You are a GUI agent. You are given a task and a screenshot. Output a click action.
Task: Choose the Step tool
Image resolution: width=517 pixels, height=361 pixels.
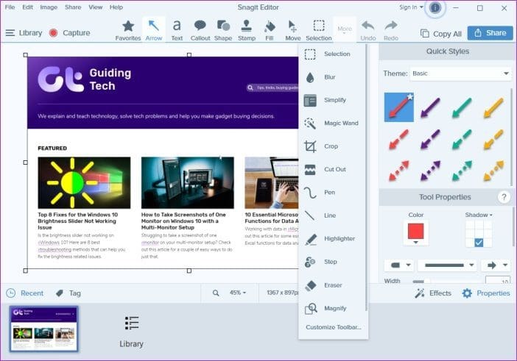[333, 262]
